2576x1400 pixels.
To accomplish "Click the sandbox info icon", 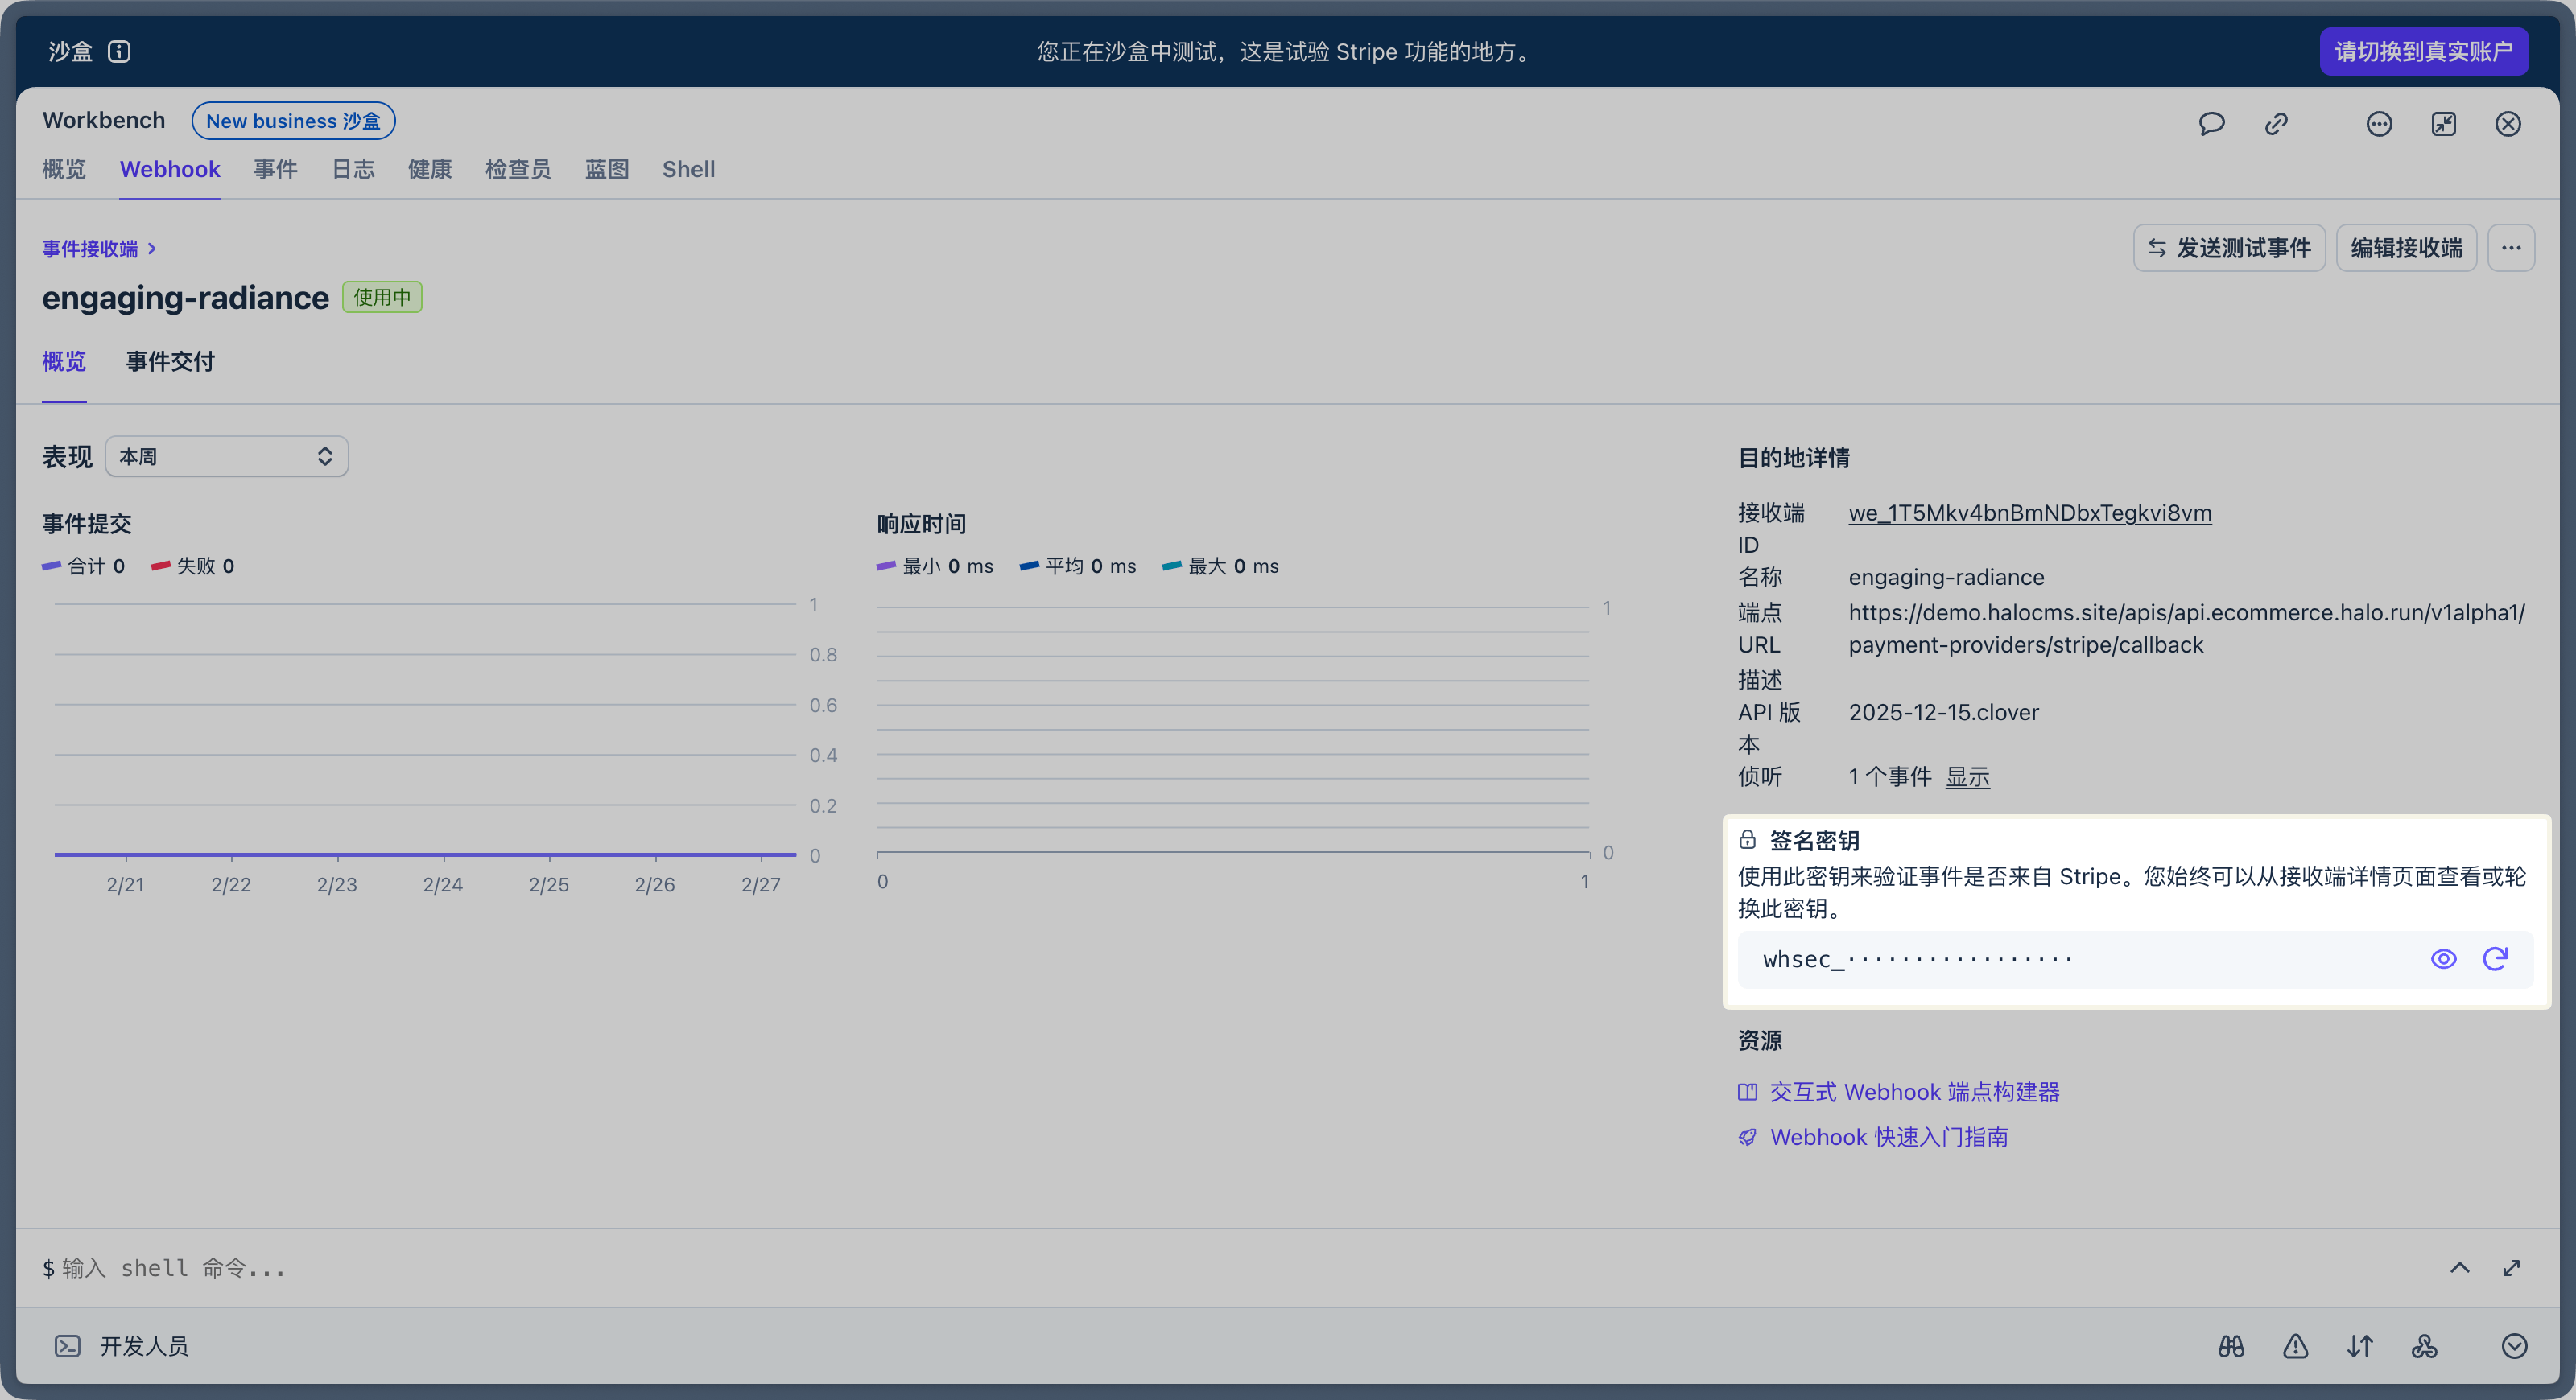I will [x=119, y=51].
